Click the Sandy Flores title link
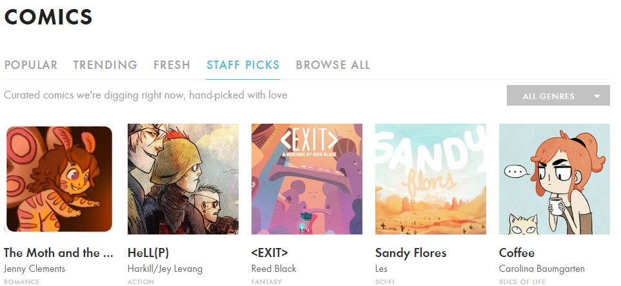The image size is (621, 286). (x=411, y=253)
